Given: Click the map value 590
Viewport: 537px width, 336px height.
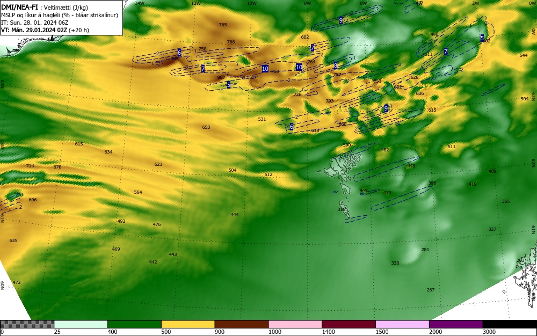Looking at the screenshot, I should pyautogui.click(x=346, y=145).
